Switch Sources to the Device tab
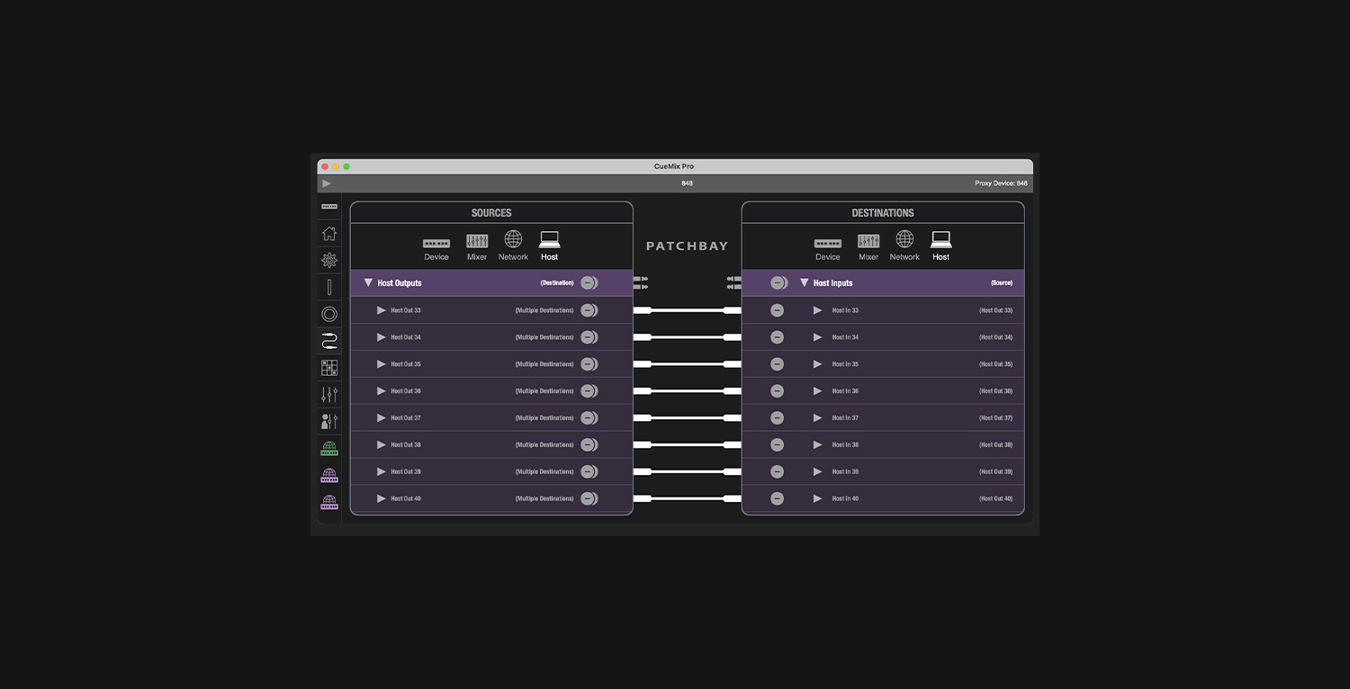Viewport: 1350px width, 689px height. click(x=436, y=249)
